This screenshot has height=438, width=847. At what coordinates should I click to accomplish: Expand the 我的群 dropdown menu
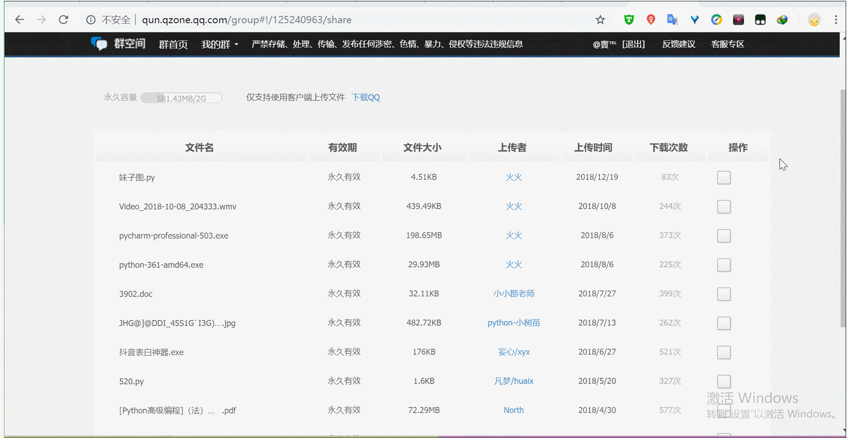pyautogui.click(x=220, y=44)
